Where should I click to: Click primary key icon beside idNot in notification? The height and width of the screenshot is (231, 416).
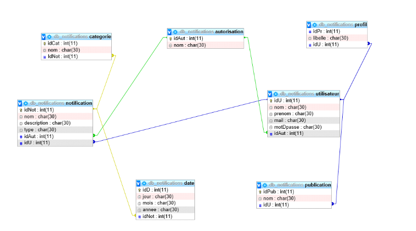[x=21, y=110]
